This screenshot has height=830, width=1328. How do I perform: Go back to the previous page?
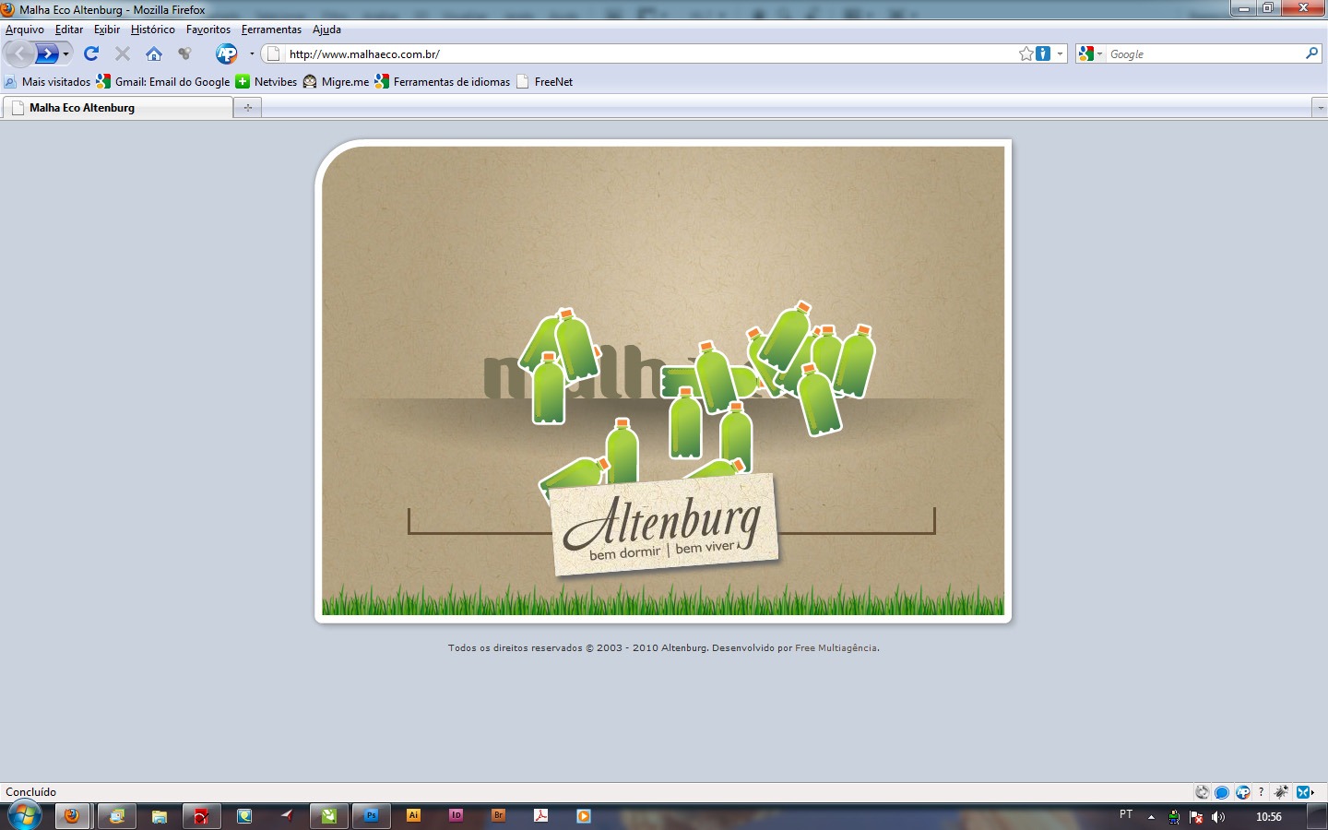click(20, 53)
